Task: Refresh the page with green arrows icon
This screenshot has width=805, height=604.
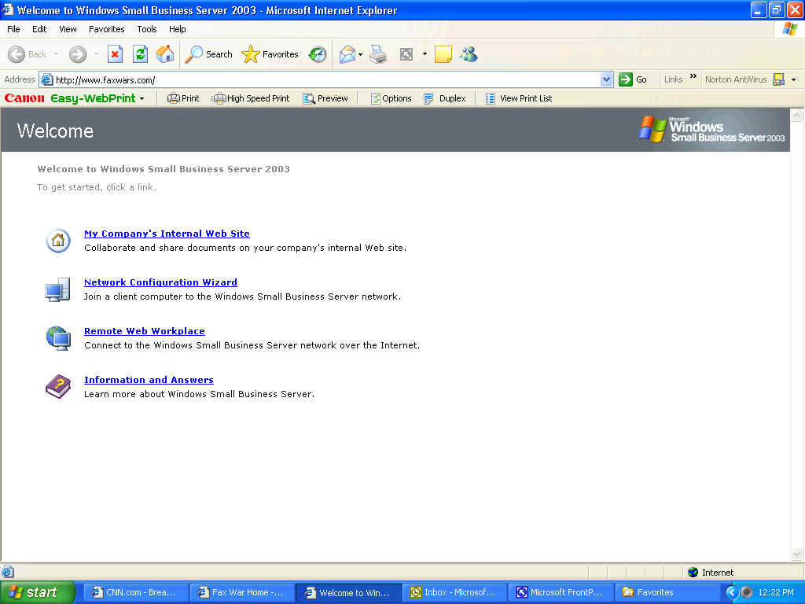Action: 140,54
